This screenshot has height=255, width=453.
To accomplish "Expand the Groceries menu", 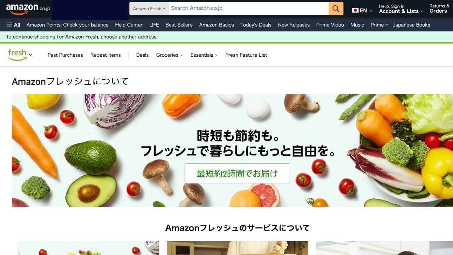I will (x=170, y=55).
